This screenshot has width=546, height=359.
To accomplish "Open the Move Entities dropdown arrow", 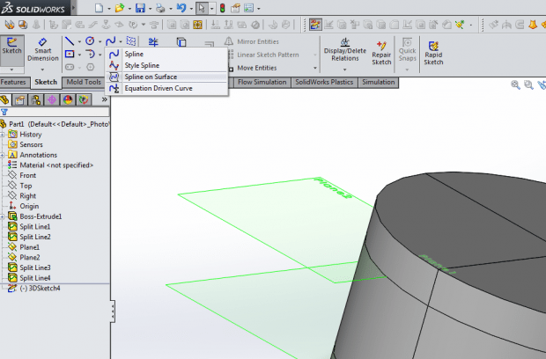I will tap(314, 68).
